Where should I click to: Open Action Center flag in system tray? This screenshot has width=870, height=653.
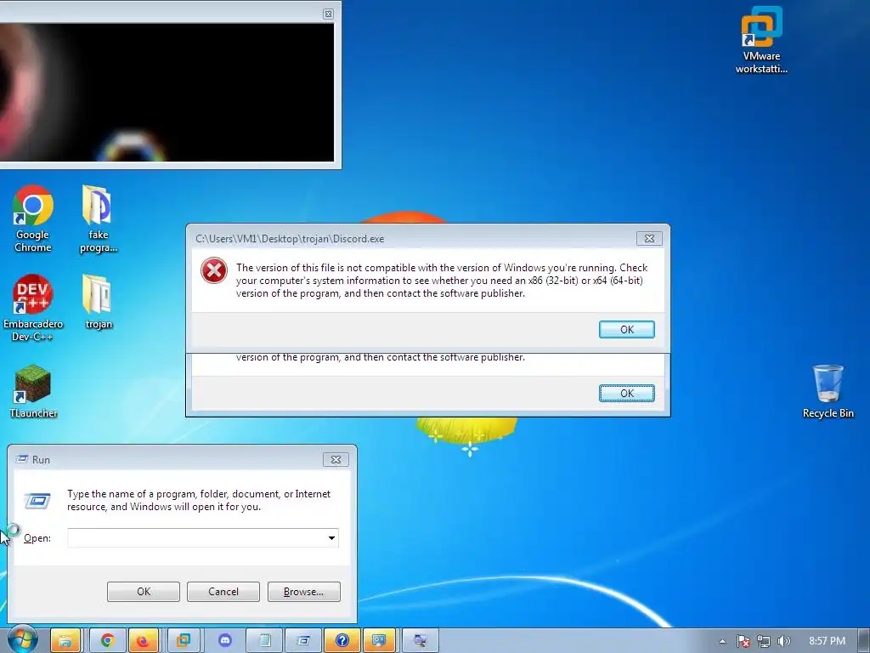pos(743,641)
